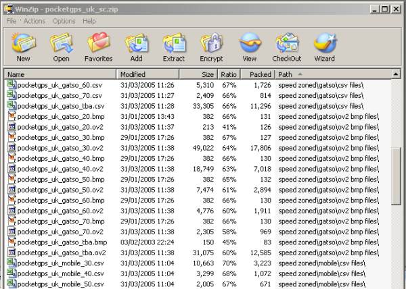The height and width of the screenshot is (289, 406).
Task: Extract files with the Extract icon
Action: coord(174,43)
